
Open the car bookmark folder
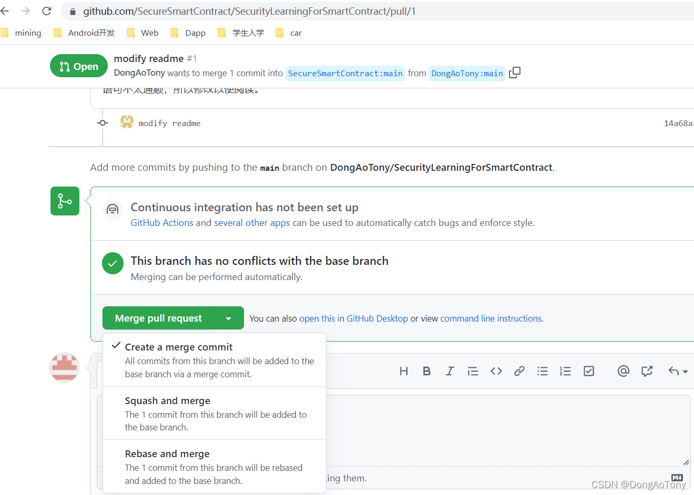289,33
